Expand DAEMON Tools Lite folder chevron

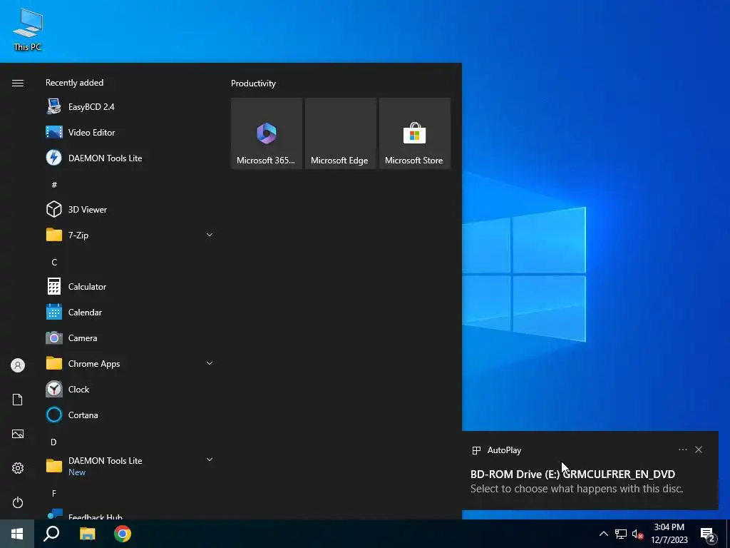click(x=210, y=460)
